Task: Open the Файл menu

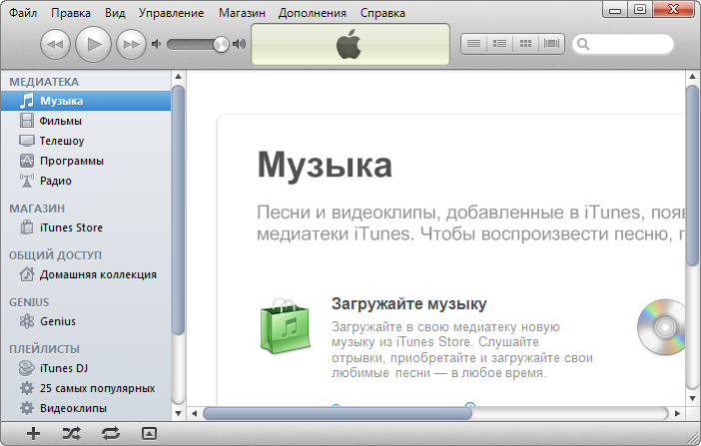Action: pos(22,13)
